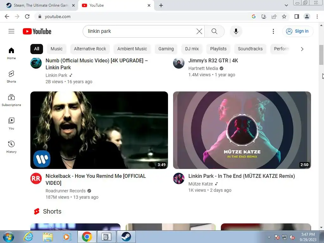Open Shorts in sidebar

pyautogui.click(x=11, y=77)
